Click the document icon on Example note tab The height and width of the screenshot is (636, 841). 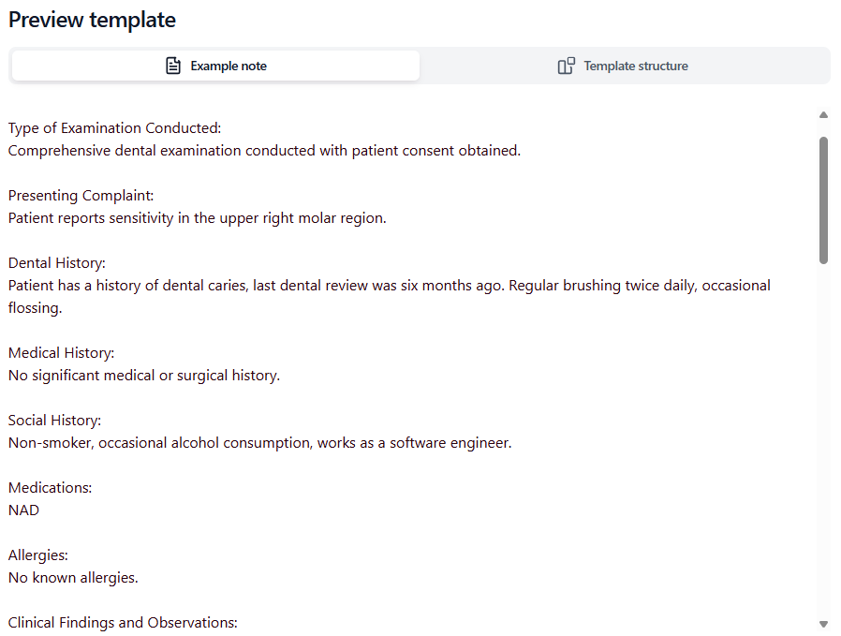click(x=173, y=66)
